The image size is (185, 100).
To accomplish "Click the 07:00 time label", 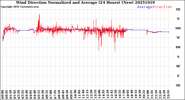I will 51,95.
